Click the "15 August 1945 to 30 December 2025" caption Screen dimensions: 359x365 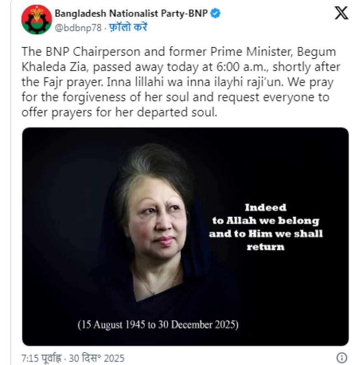(158, 325)
